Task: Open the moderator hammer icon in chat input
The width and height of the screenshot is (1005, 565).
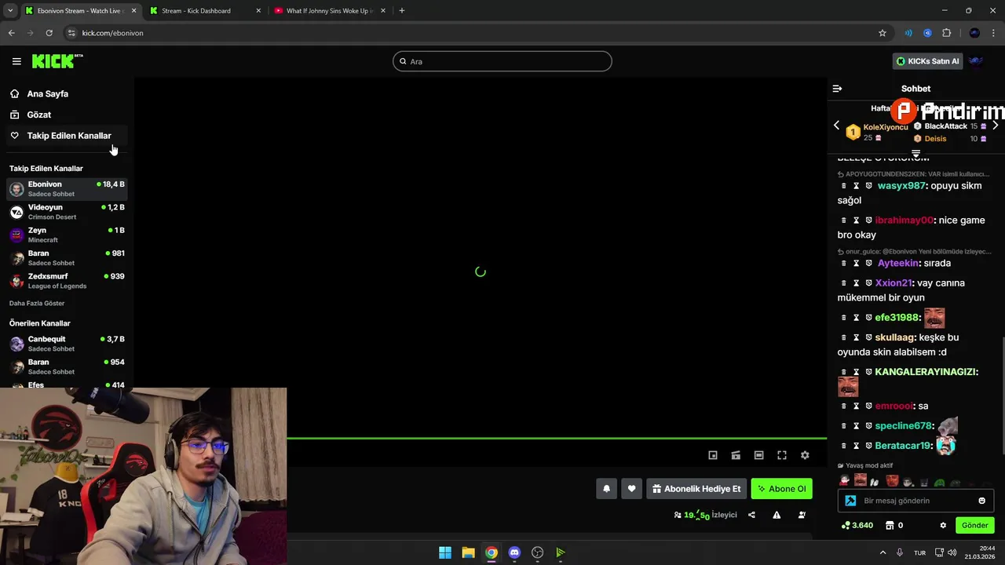Action: 850,501
